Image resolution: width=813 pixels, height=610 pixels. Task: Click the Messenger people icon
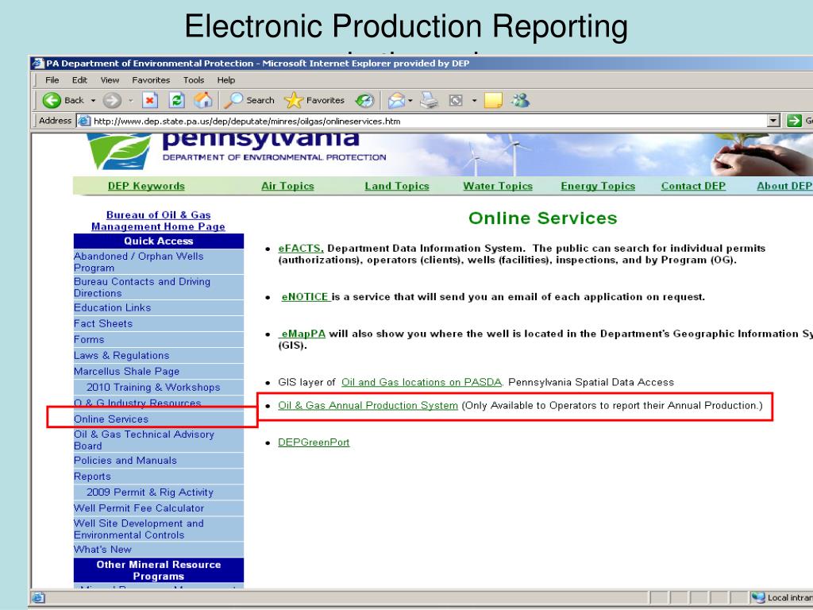520,99
